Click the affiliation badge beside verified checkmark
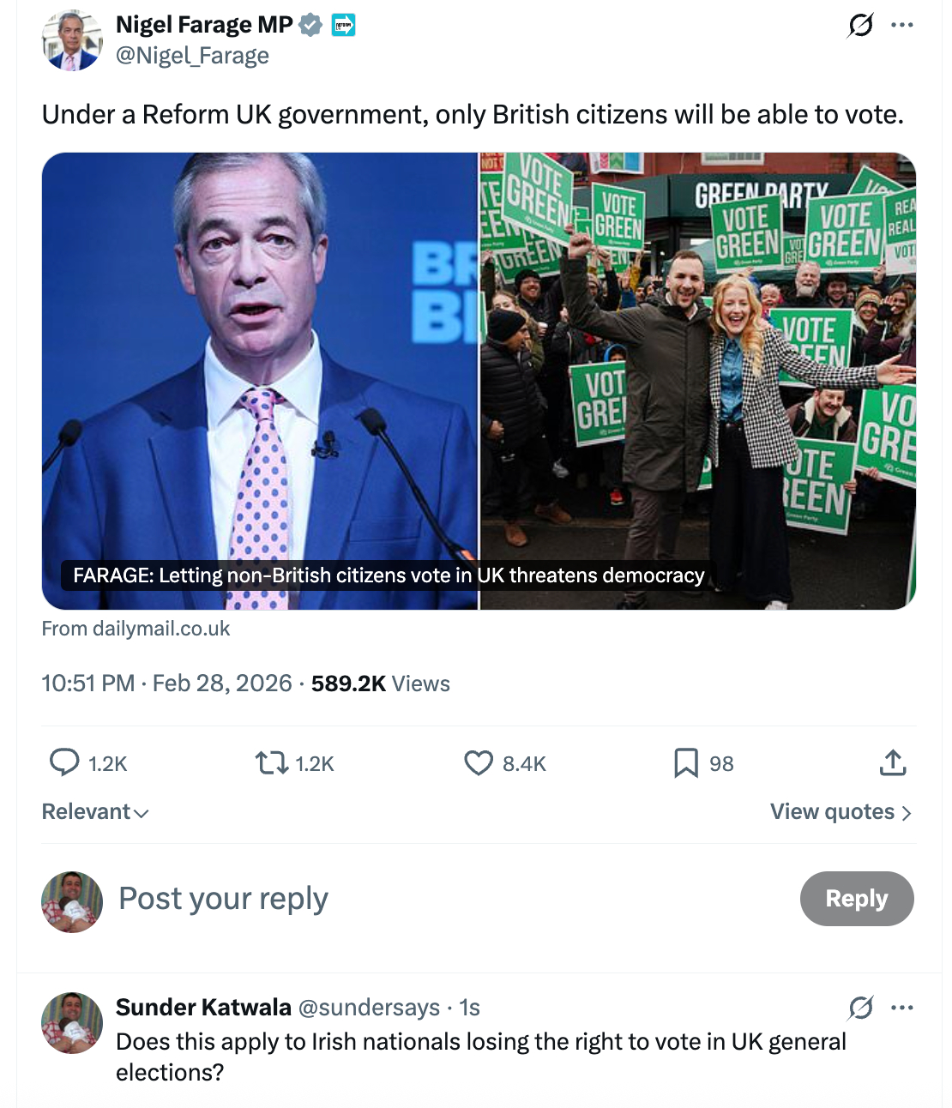Viewport: 952px width, 1108px height. pos(343,26)
